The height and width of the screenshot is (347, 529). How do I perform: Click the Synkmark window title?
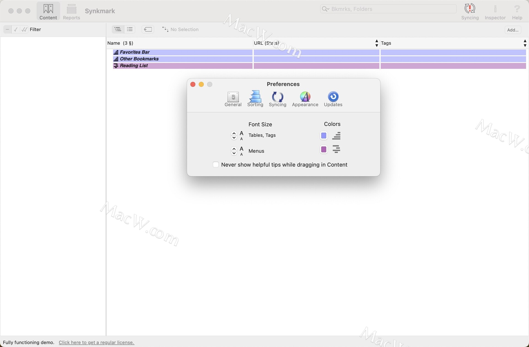click(100, 11)
